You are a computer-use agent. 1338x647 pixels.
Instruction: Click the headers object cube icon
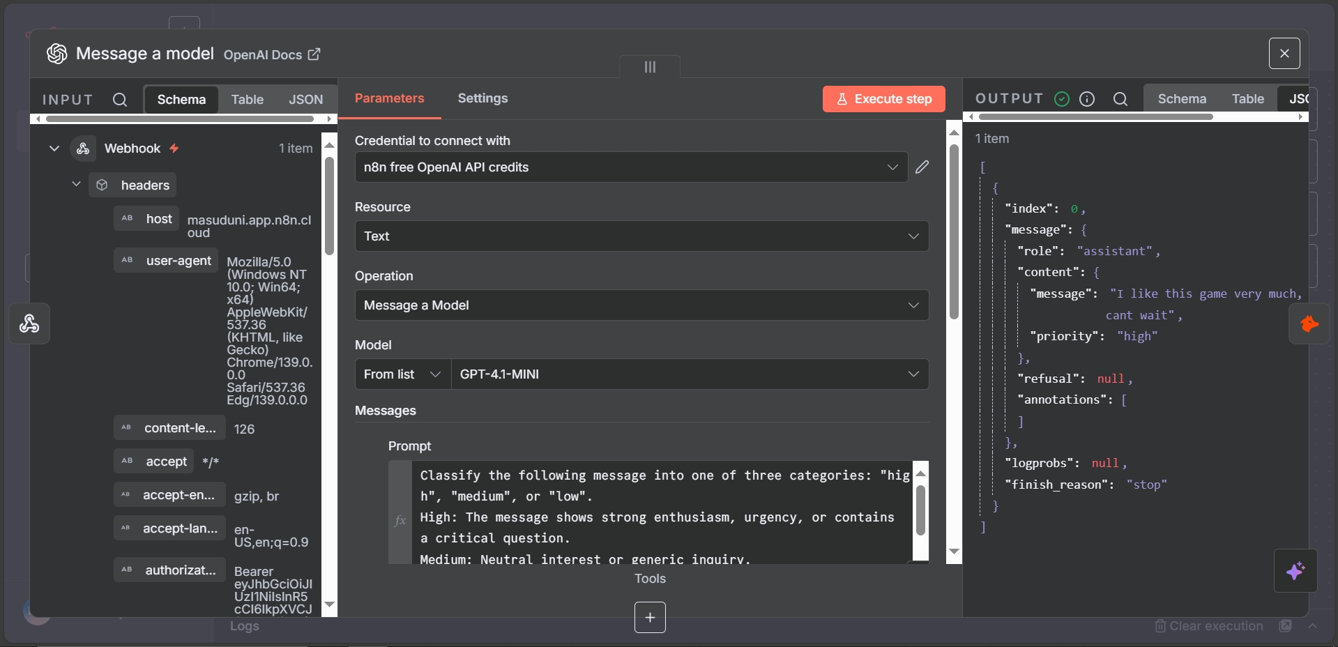[x=102, y=185]
